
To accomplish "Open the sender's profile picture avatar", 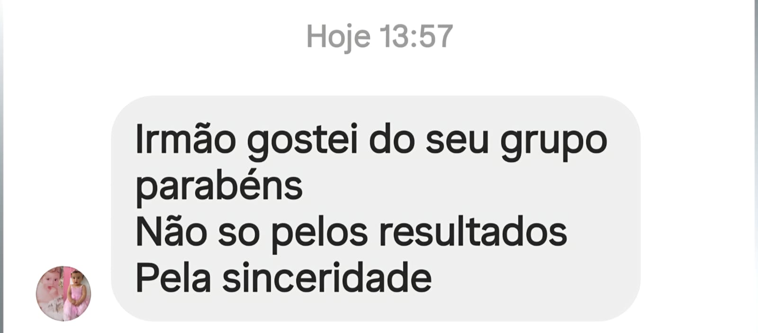I will pyautogui.click(x=63, y=293).
